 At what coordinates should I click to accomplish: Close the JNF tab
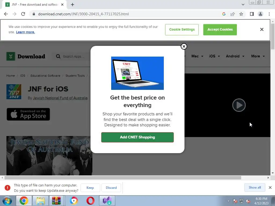click(62, 5)
